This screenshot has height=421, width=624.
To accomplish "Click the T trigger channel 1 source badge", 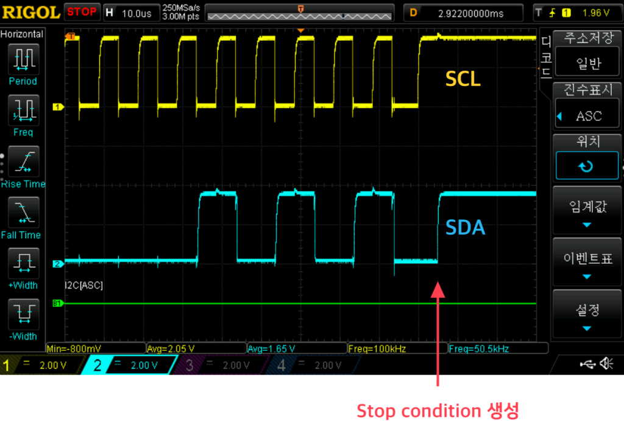I will [566, 13].
